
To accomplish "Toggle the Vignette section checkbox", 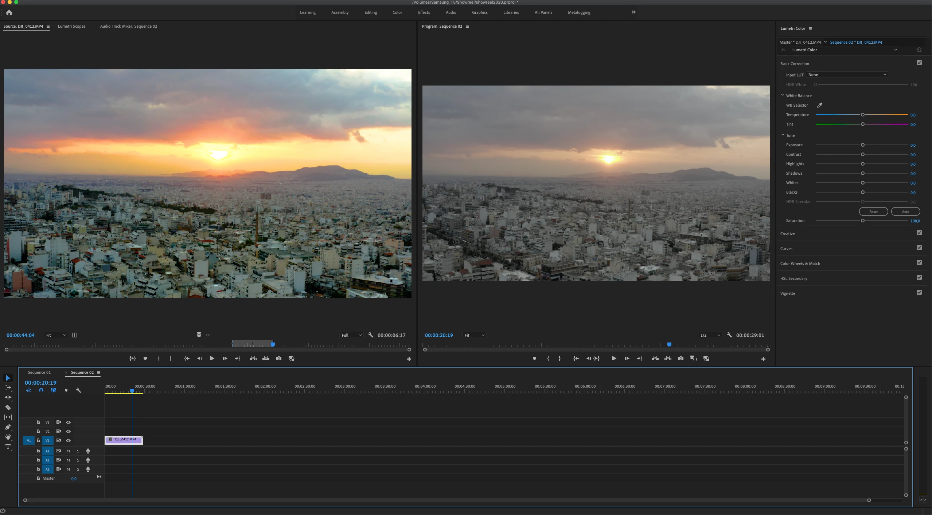I will coord(919,293).
